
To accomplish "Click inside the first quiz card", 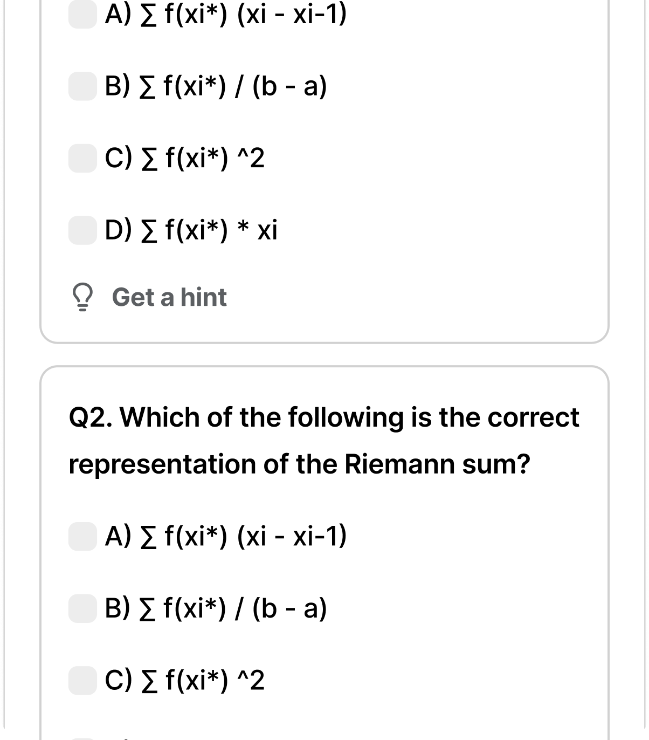I will pyautogui.click(x=323, y=162).
